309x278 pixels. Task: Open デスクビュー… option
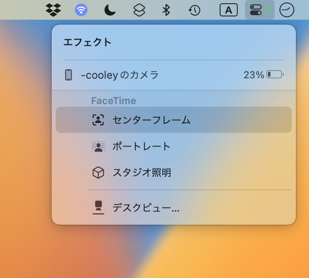coord(174,207)
